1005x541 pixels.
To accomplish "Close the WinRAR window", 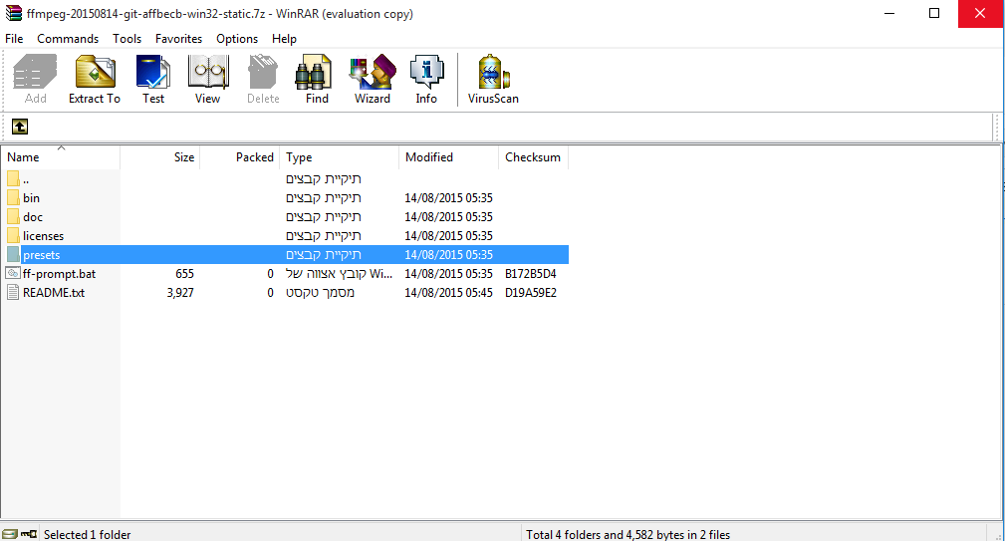I will (x=980, y=14).
